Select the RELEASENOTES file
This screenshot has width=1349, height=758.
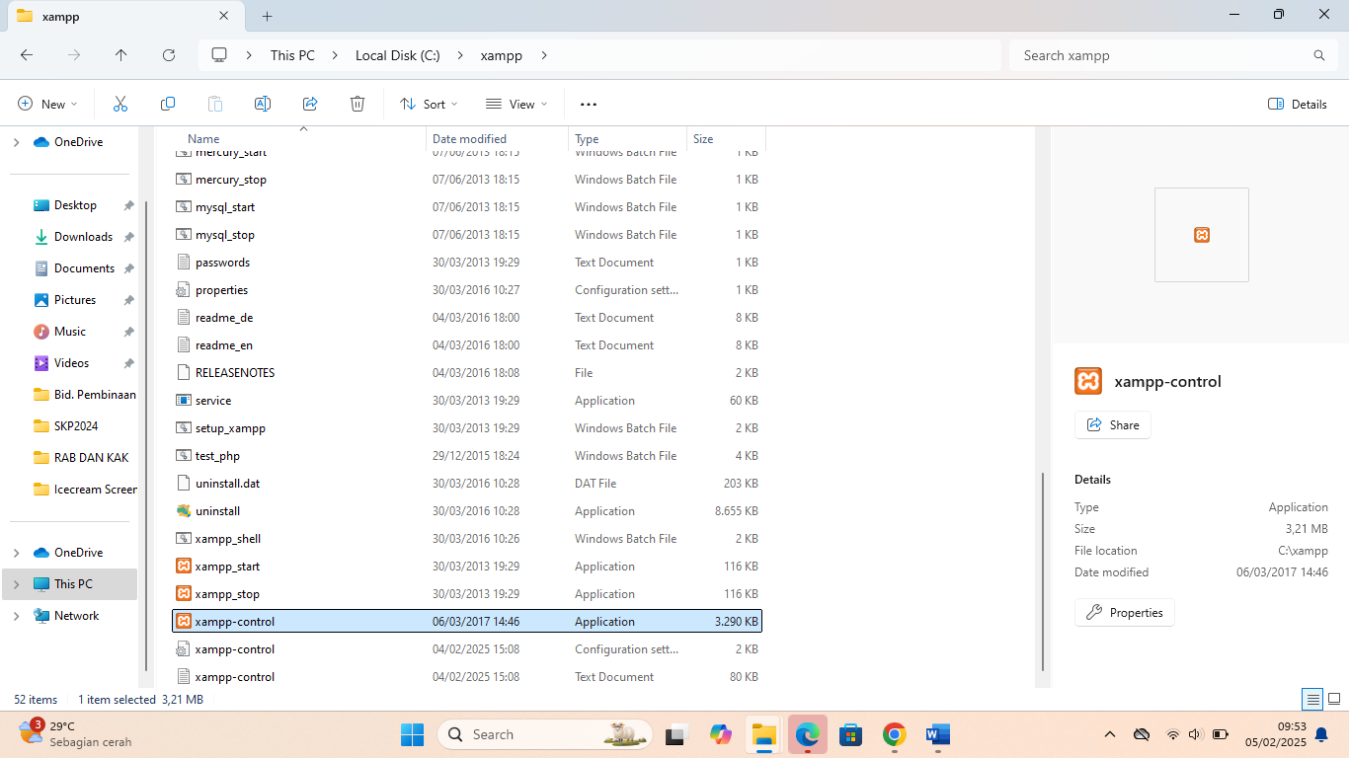467,373
